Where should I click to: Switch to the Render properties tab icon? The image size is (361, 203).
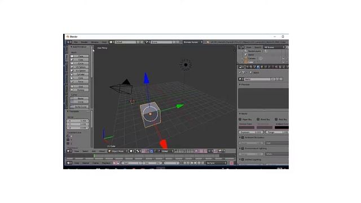pyautogui.click(x=247, y=67)
